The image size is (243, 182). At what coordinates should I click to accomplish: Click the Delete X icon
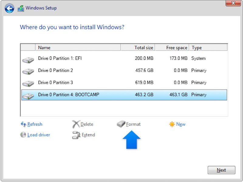click(76, 124)
